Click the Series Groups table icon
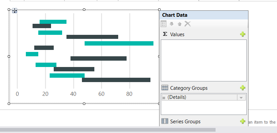Image resolution: width=277 pixels, height=133 pixels. pyautogui.click(x=165, y=121)
